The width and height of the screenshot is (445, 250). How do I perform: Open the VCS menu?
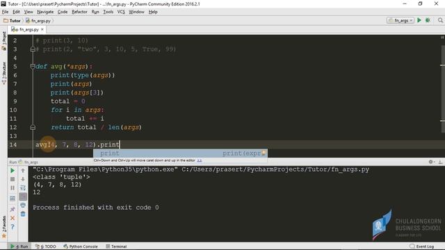click(x=121, y=12)
